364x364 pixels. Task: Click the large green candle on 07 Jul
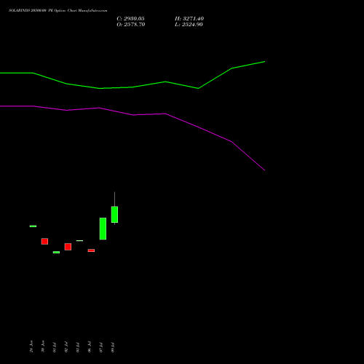click(x=103, y=229)
